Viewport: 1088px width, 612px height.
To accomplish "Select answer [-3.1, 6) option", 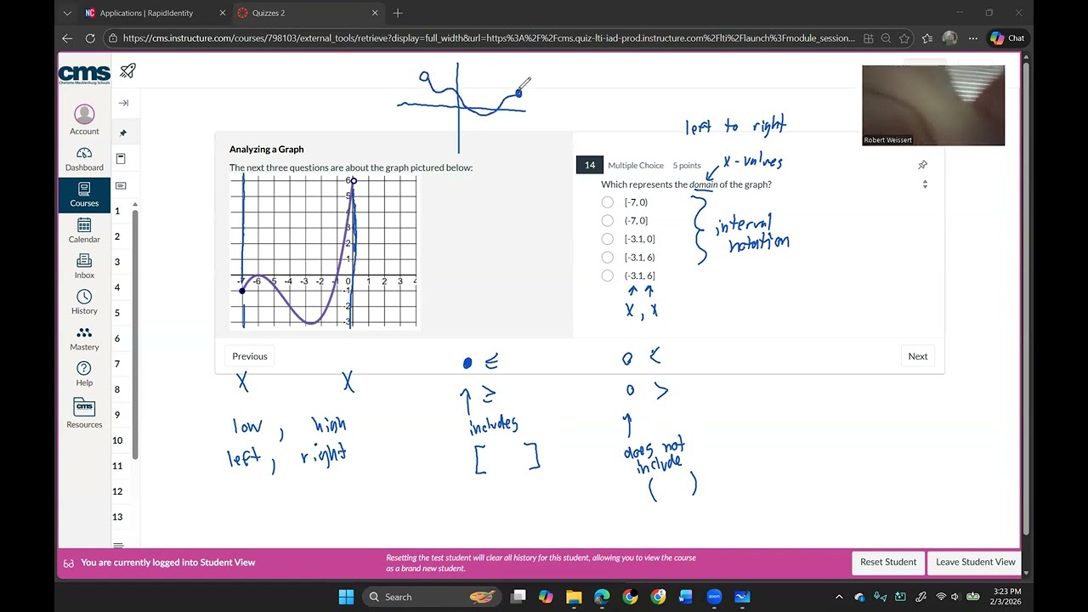I will [x=607, y=258].
